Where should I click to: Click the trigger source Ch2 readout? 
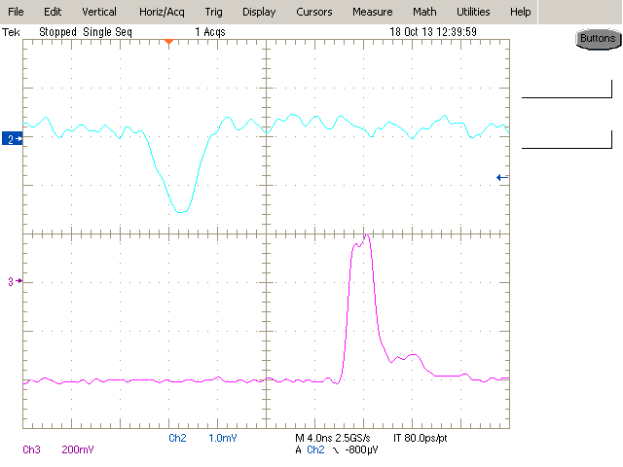click(315, 449)
